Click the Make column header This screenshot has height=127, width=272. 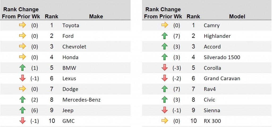(96, 17)
